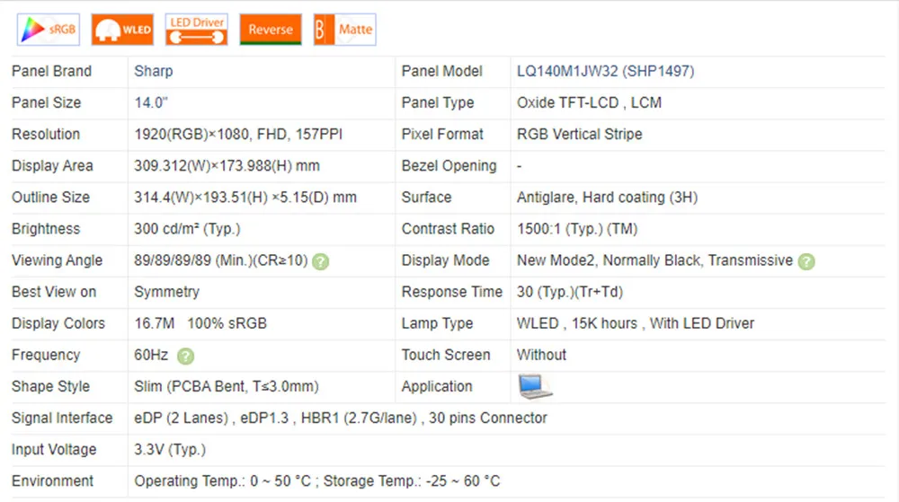Click the Antiglare, Hard coating value
Viewport: 899px width, 502px height.
[x=607, y=197]
